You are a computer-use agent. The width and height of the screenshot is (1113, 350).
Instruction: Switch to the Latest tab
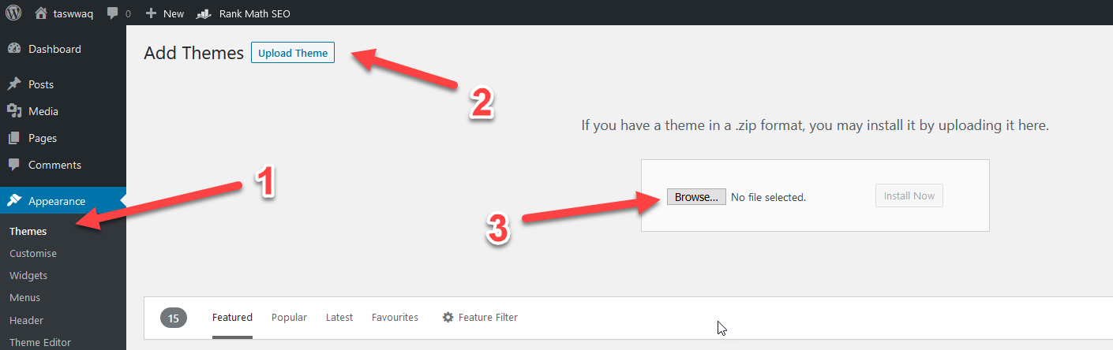[x=339, y=317]
